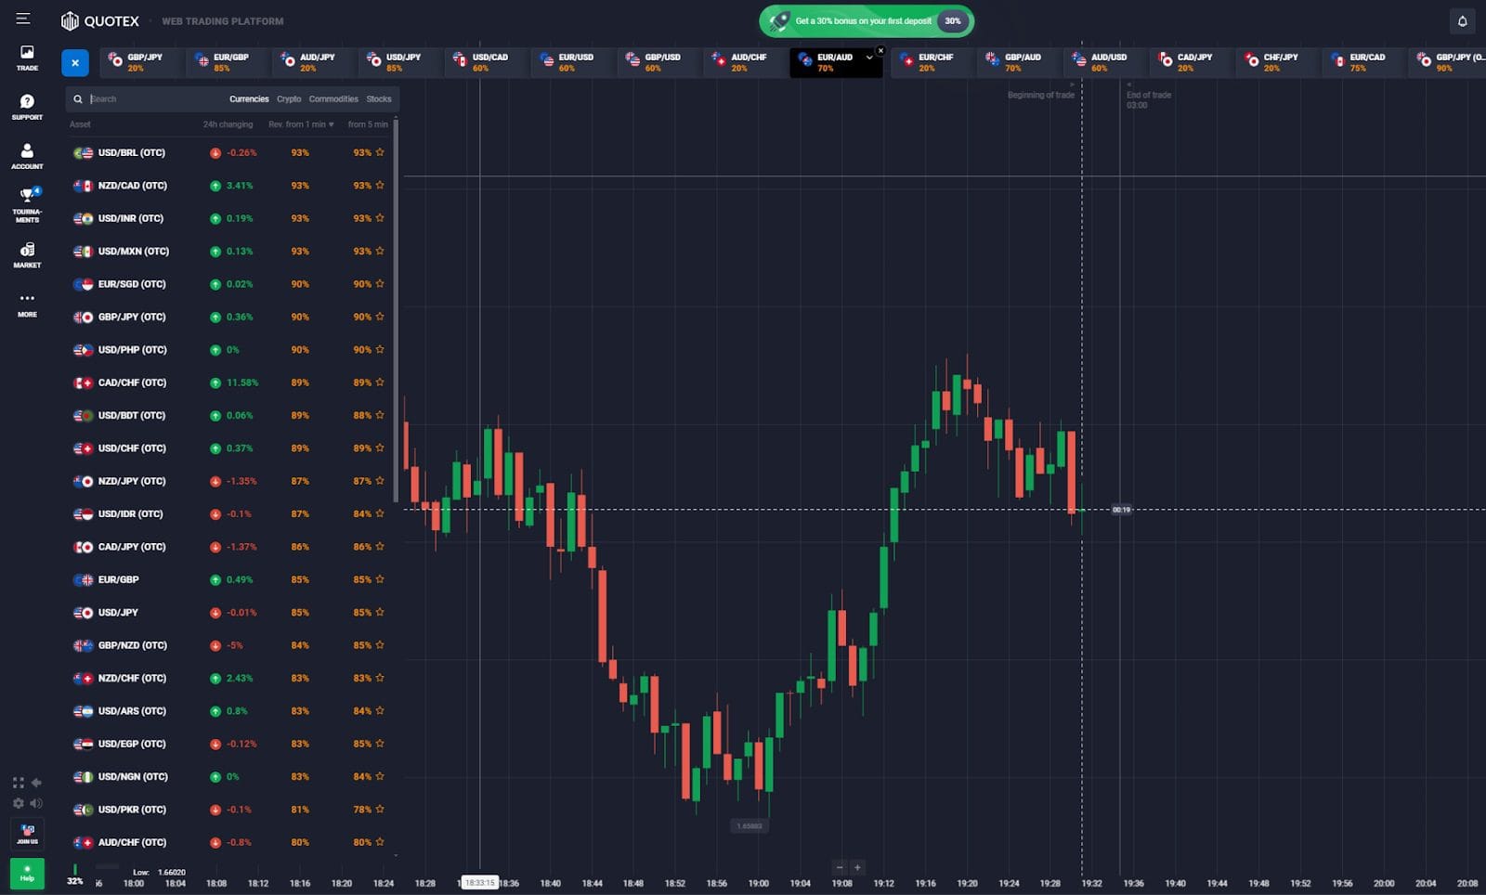Select the Commodities tab
The width and height of the screenshot is (1486, 895).
point(333,98)
